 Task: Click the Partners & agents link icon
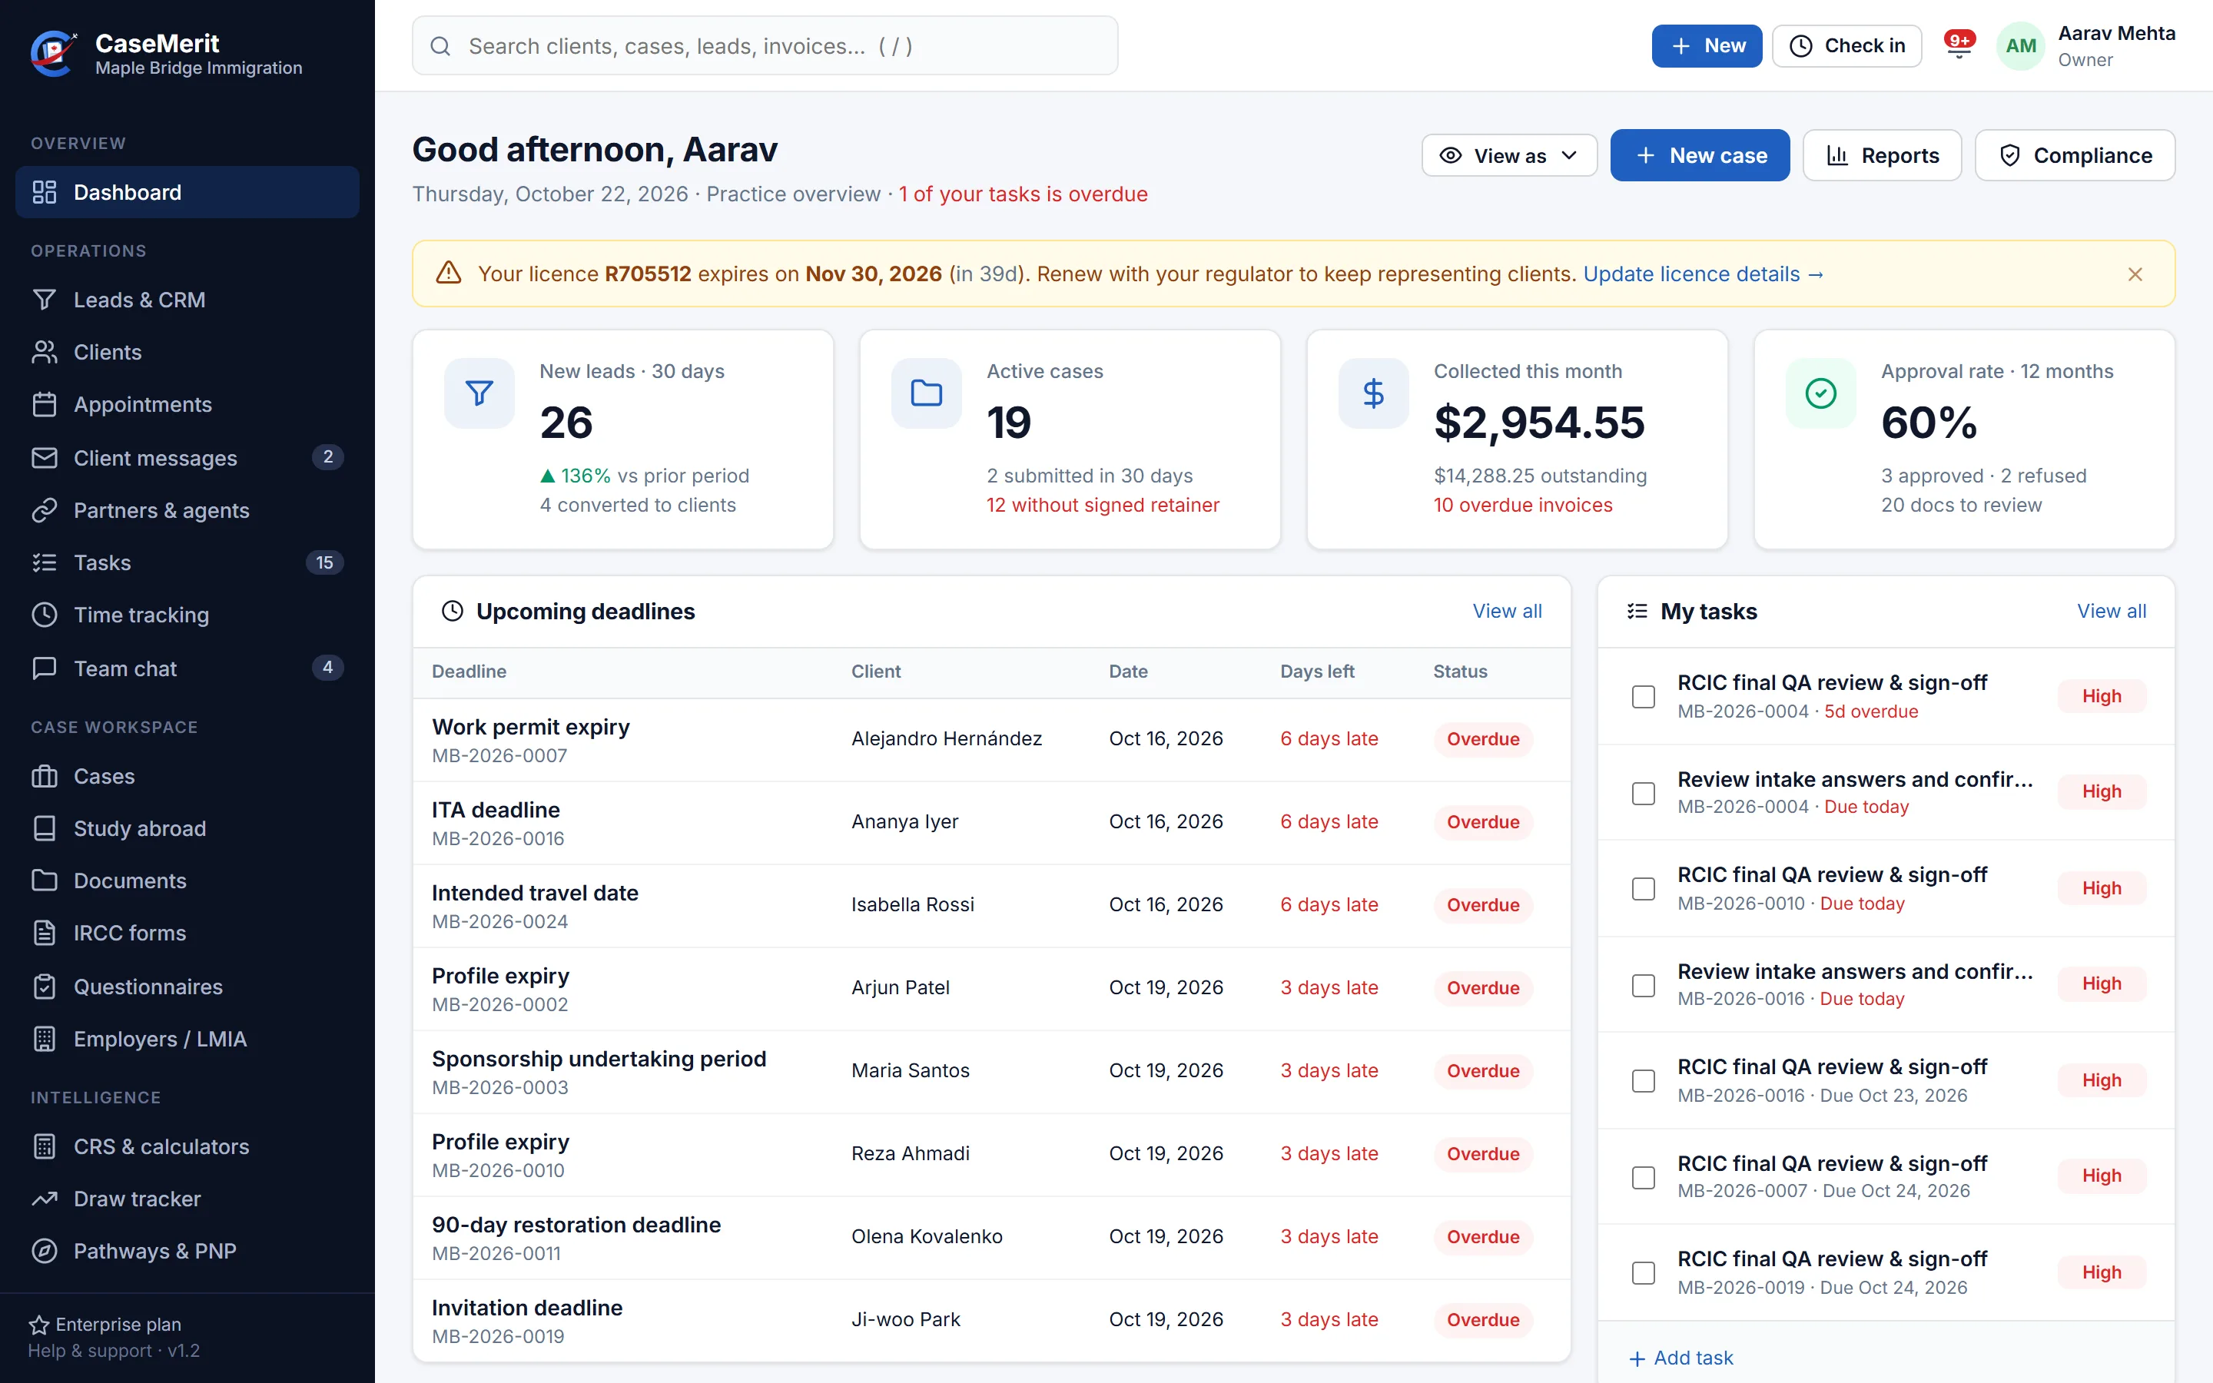pos(44,510)
